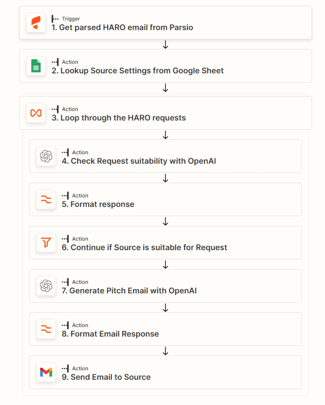Viewport: 325px width, 405px height.
Task: Click the Looping icon in step 3
Action: pos(36,113)
